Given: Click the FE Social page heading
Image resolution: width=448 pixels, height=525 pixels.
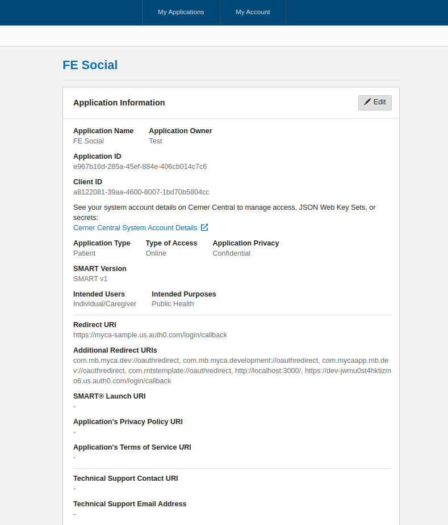Looking at the screenshot, I should coord(90,65).
